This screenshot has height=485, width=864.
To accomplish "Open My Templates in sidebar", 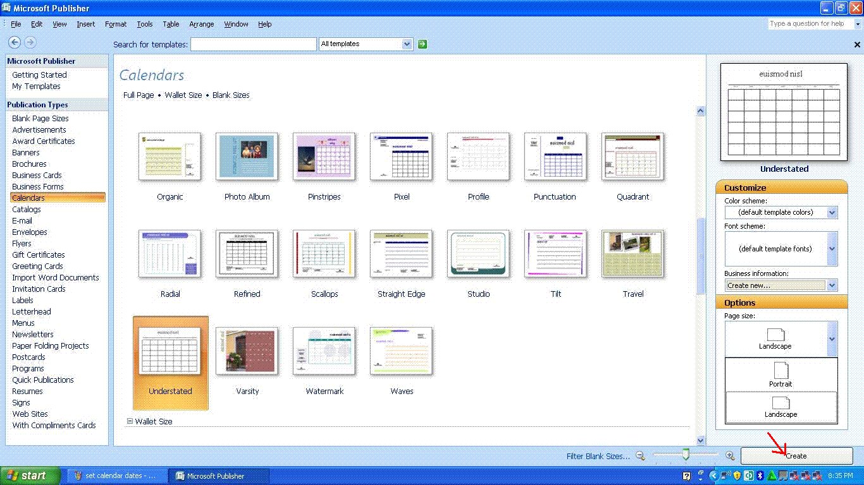I will coord(36,86).
